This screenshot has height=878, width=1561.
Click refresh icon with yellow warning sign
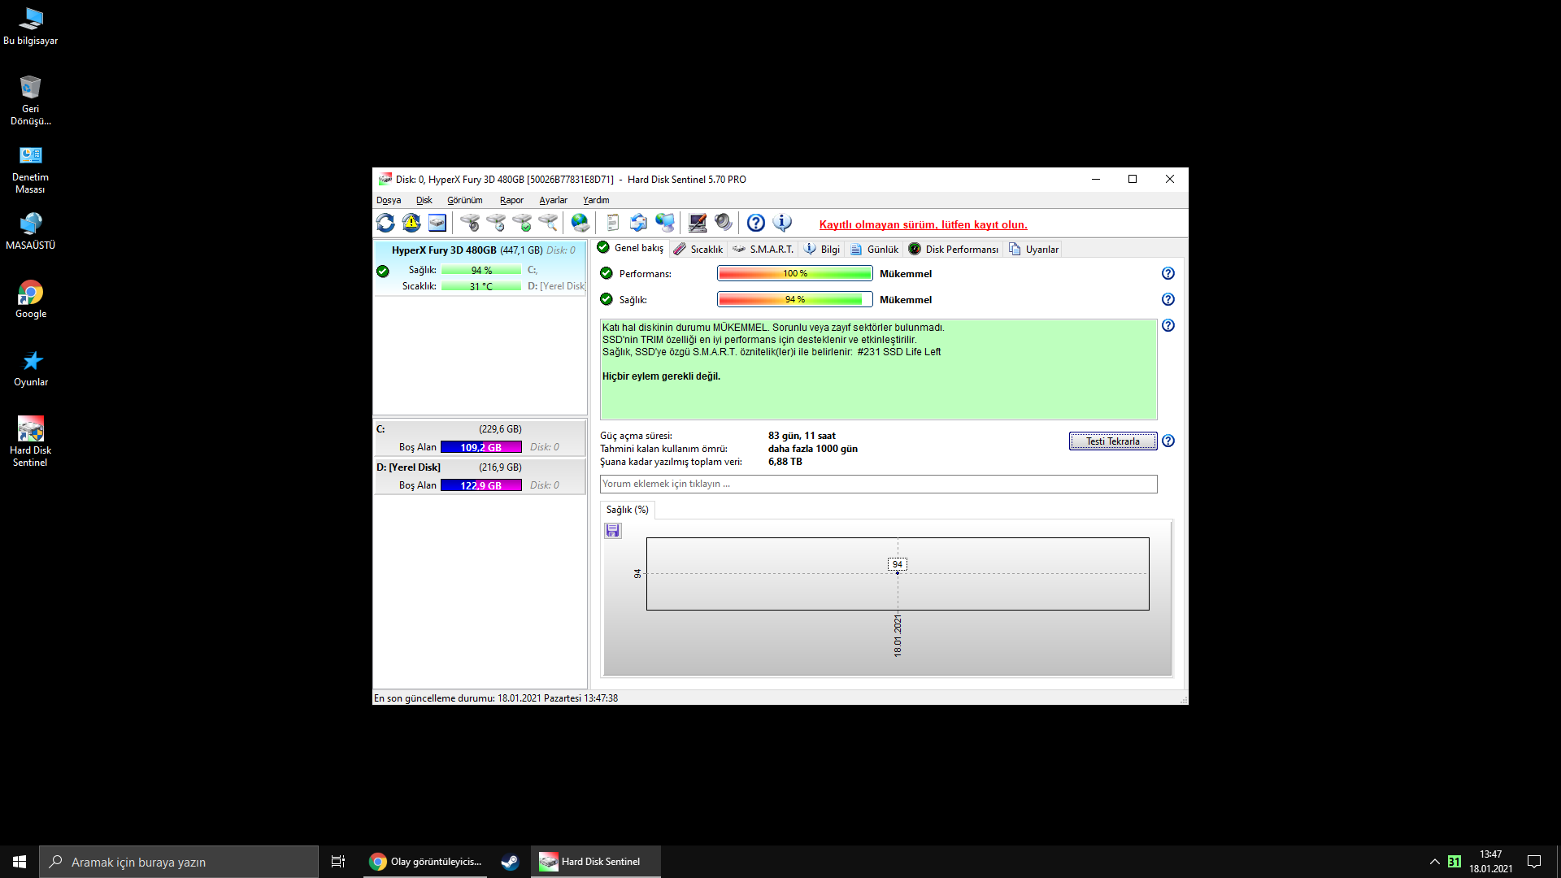click(411, 223)
